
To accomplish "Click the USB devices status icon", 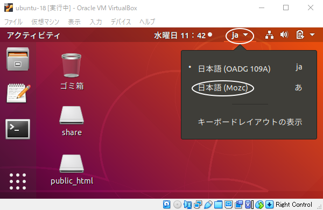I will (x=208, y=205).
